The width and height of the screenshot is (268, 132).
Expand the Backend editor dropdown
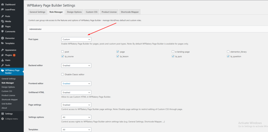(76, 65)
